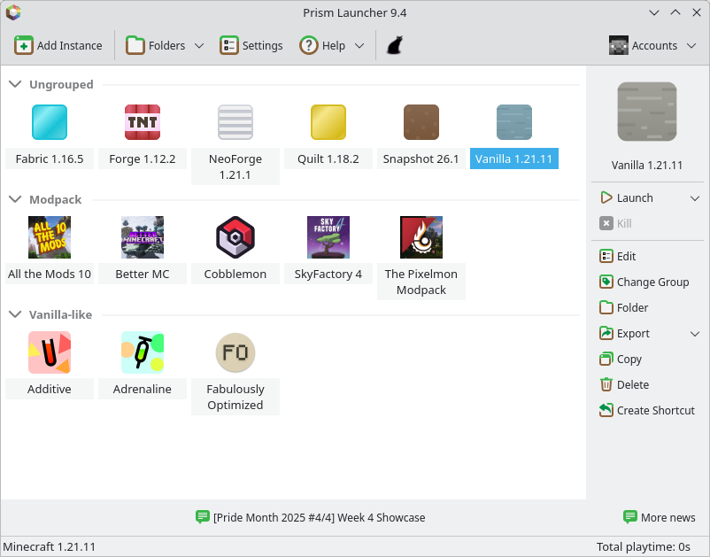Click the Create Shortcut button
Image resolution: width=710 pixels, height=557 pixels.
646,411
